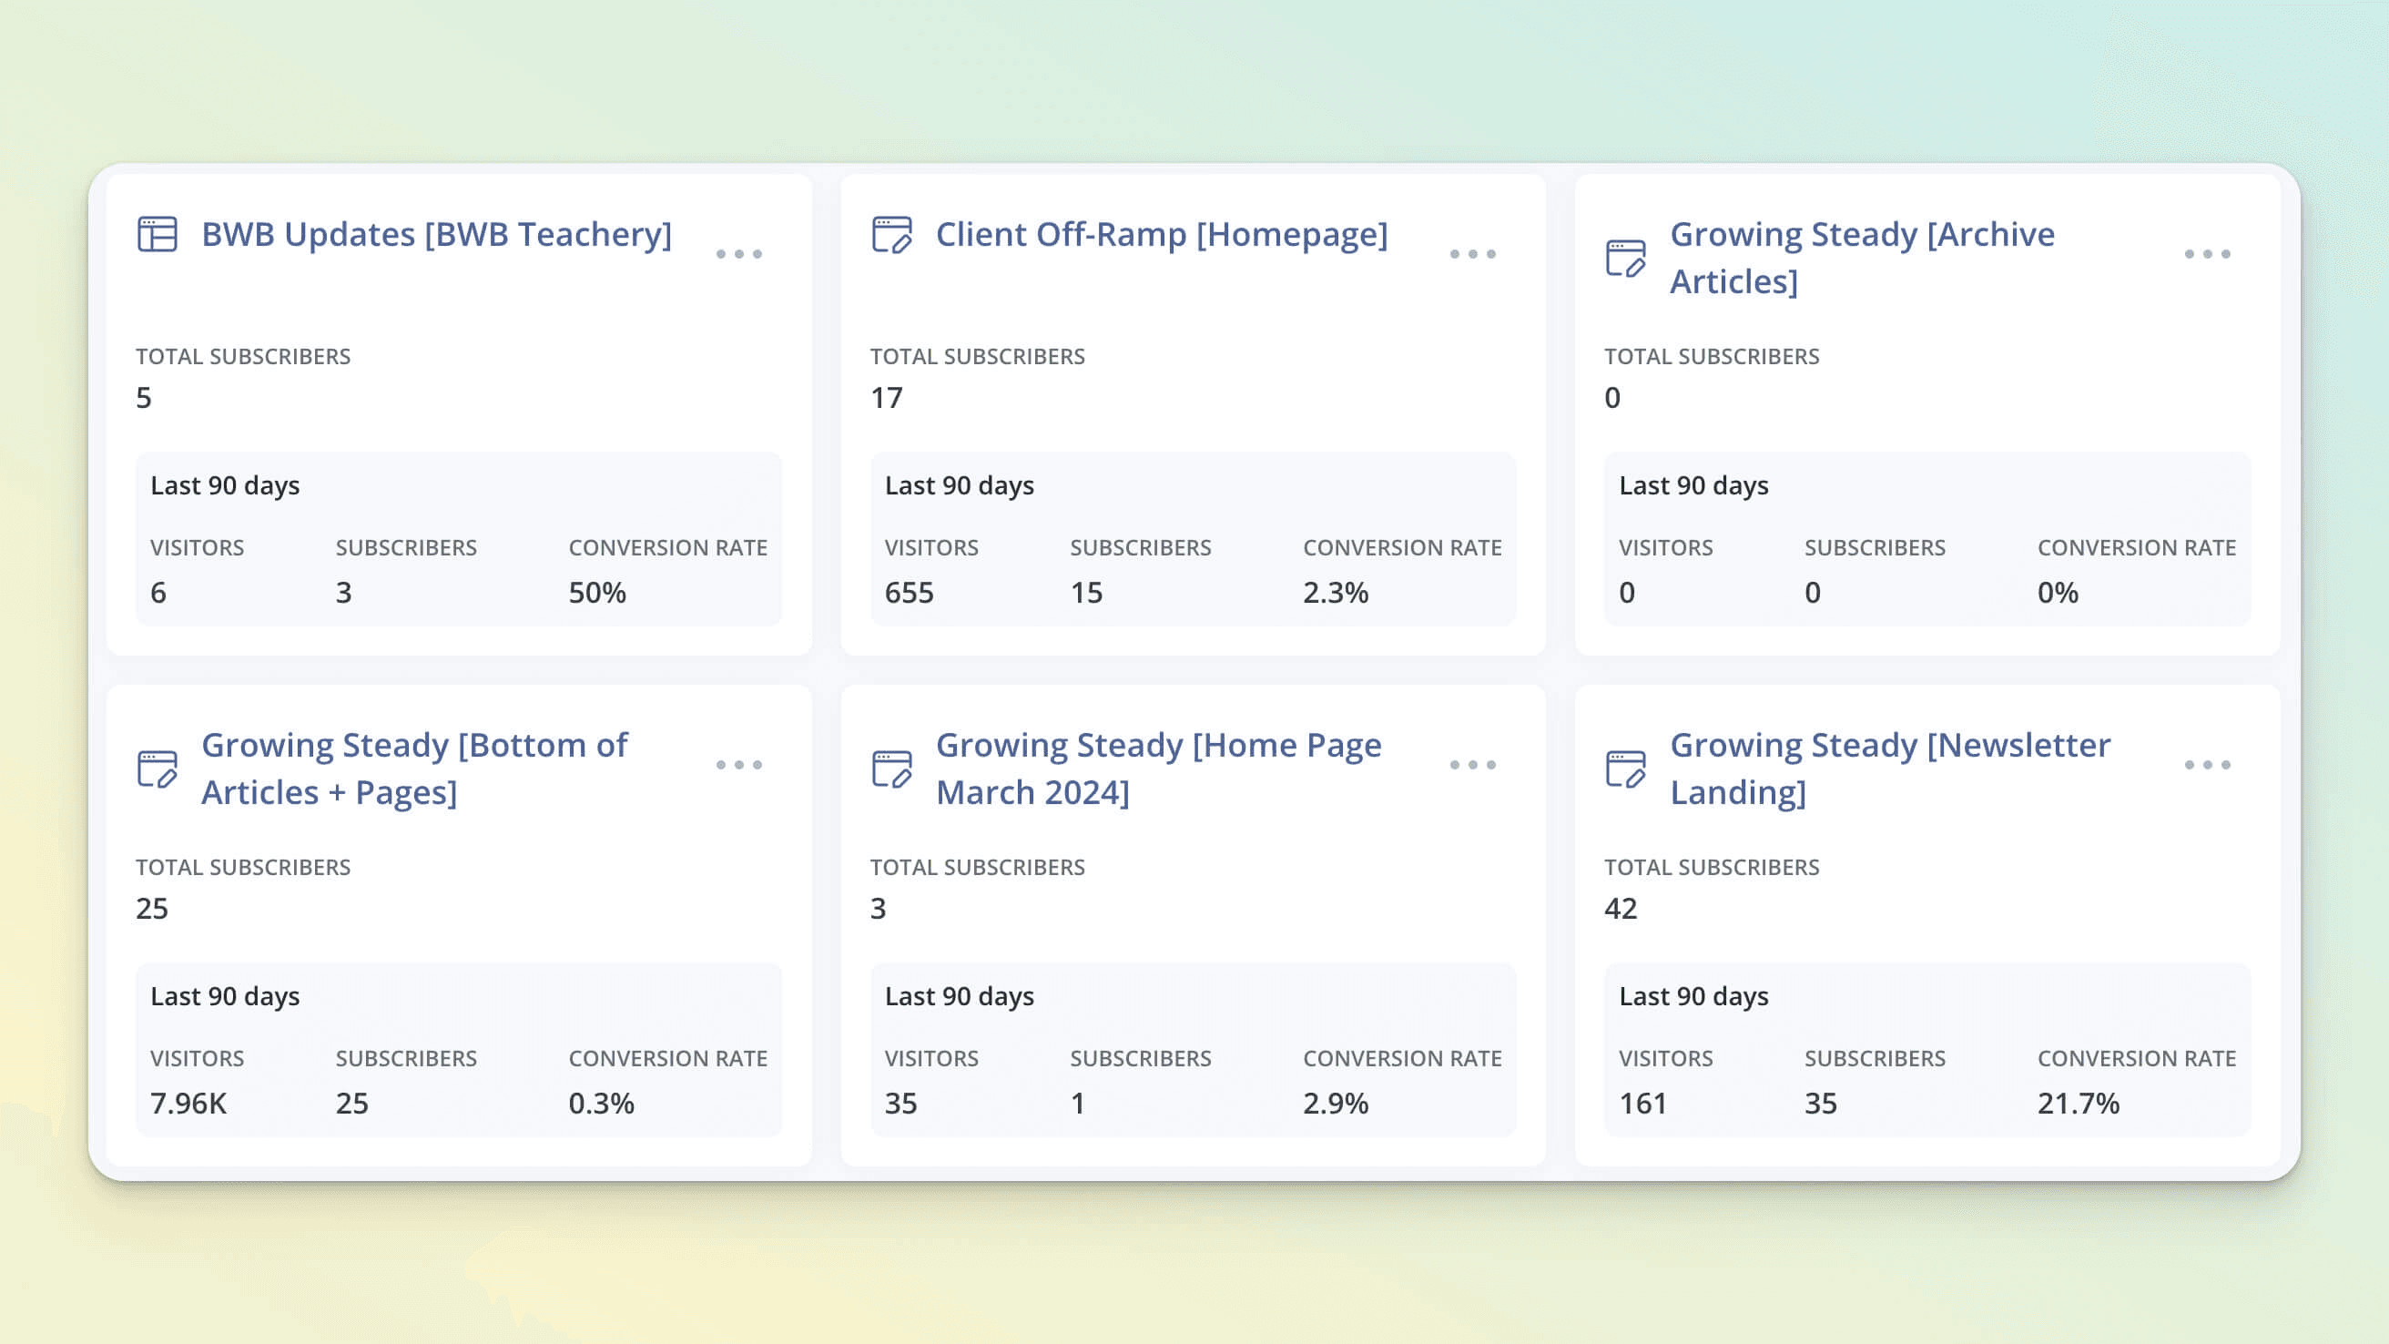Click 21.7% conversion rate on Newsletter Landing

[x=2078, y=1103]
